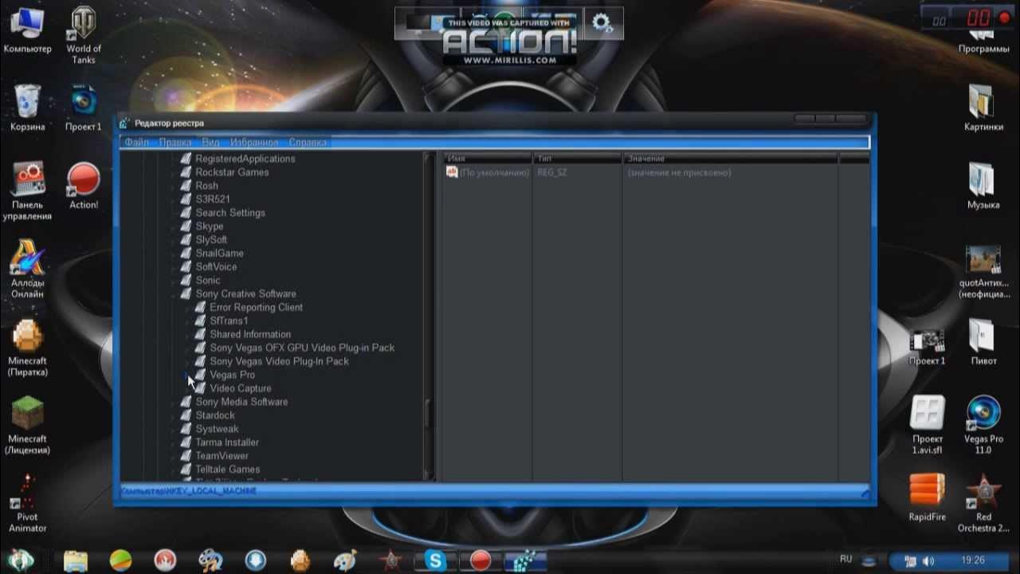Open the Панель управления desktop icon

point(27,191)
